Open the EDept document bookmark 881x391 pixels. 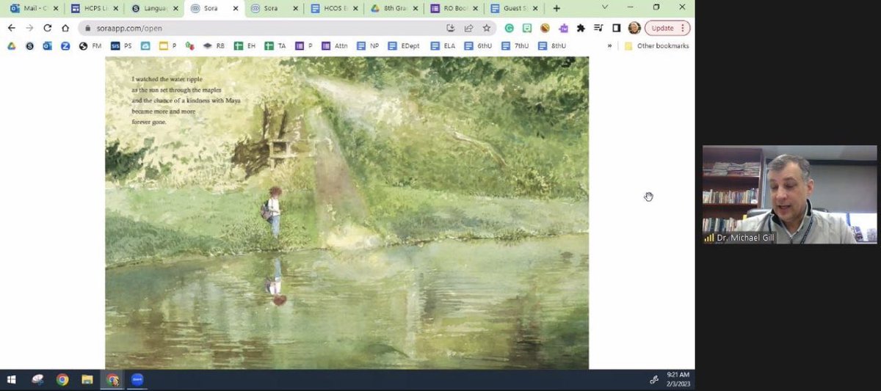pyautogui.click(x=403, y=45)
